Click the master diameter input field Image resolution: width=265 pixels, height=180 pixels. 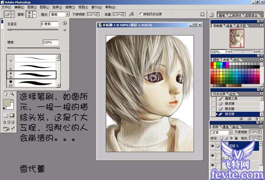(x=50, y=24)
